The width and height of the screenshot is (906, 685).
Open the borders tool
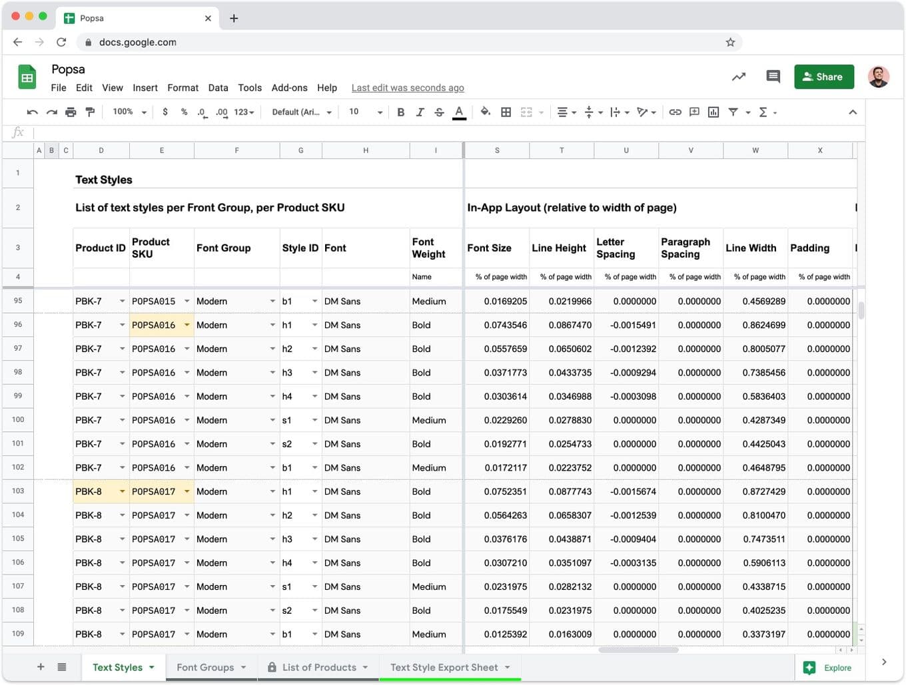tap(506, 113)
